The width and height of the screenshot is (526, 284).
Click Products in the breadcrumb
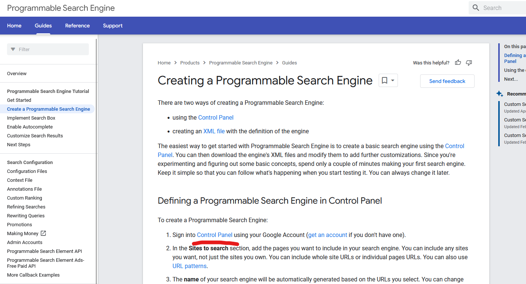[190, 63]
